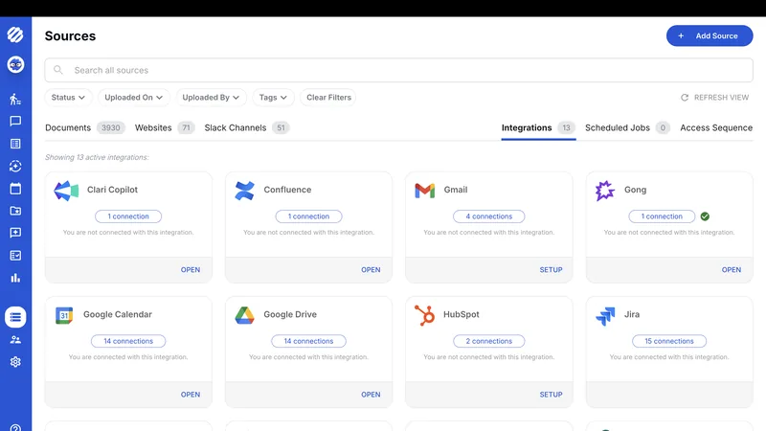This screenshot has width=766, height=431.
Task: Open the bar chart analytics icon
Action: pos(15,278)
